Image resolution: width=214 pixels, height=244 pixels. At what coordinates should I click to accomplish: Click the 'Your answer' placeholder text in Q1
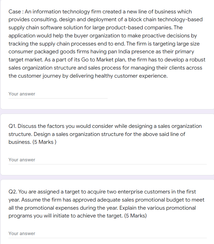pyautogui.click(x=22, y=160)
